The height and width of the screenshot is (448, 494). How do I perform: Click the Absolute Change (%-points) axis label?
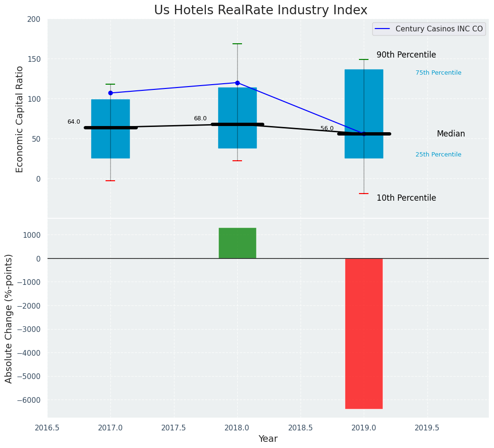[x=9, y=318]
